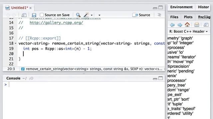Click line number 19 in the gutter
Viewport: 213px width, 119px height.
click(11, 49)
